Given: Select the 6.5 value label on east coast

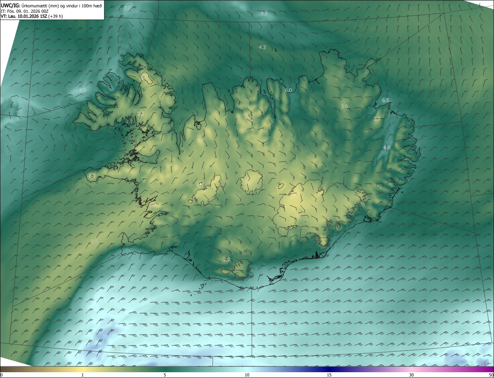Looking at the screenshot, I should 386,100.
